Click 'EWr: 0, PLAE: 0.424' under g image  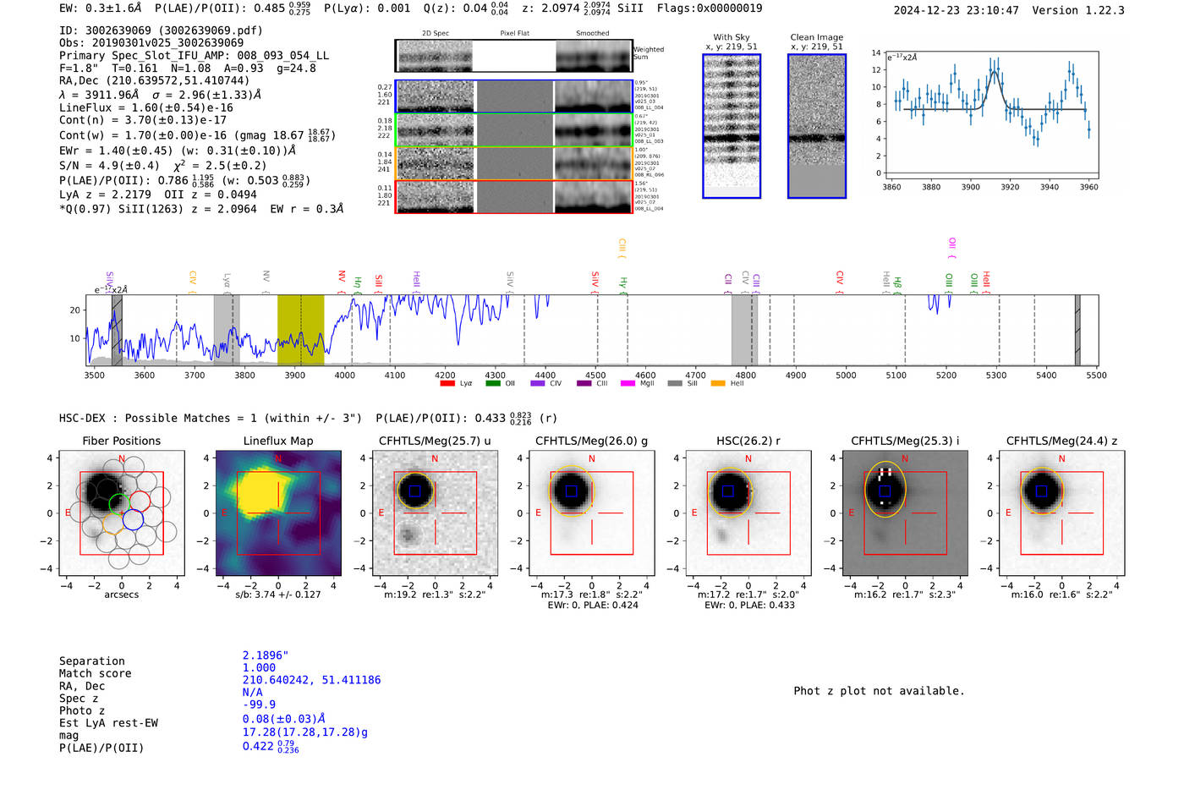[592, 606]
